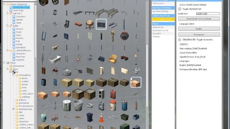This screenshot has height=129, width=230.
Task: Collapse the CS: Global Offensive node
Action: pos(7,50)
